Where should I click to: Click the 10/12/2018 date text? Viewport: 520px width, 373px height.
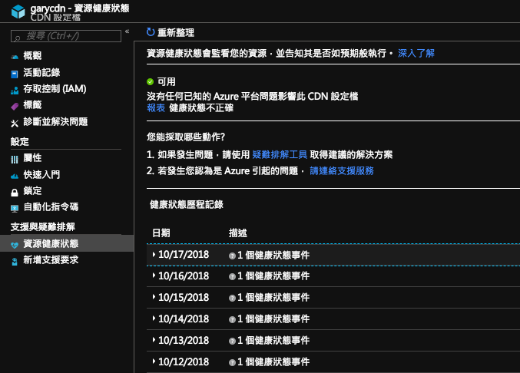[184, 362]
